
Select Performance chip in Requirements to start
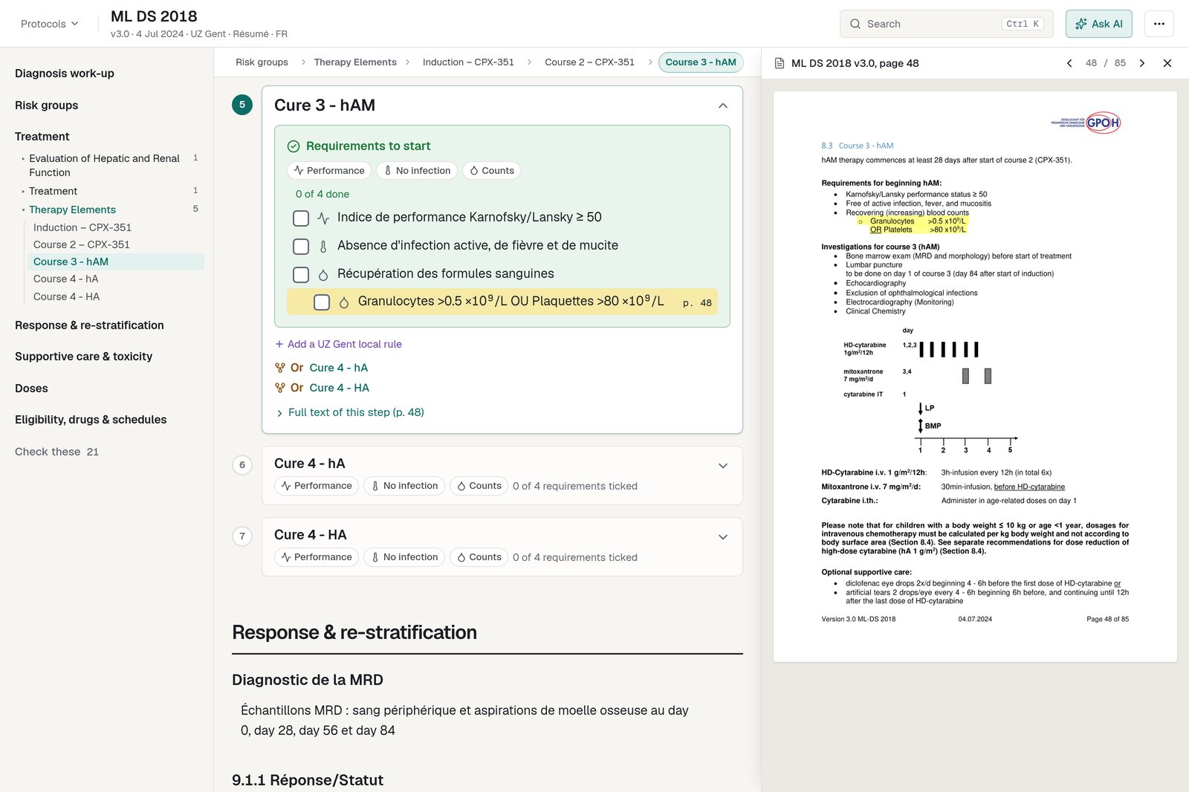pos(329,170)
